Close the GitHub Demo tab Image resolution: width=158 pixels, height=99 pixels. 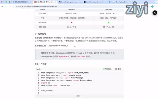(81, 2)
